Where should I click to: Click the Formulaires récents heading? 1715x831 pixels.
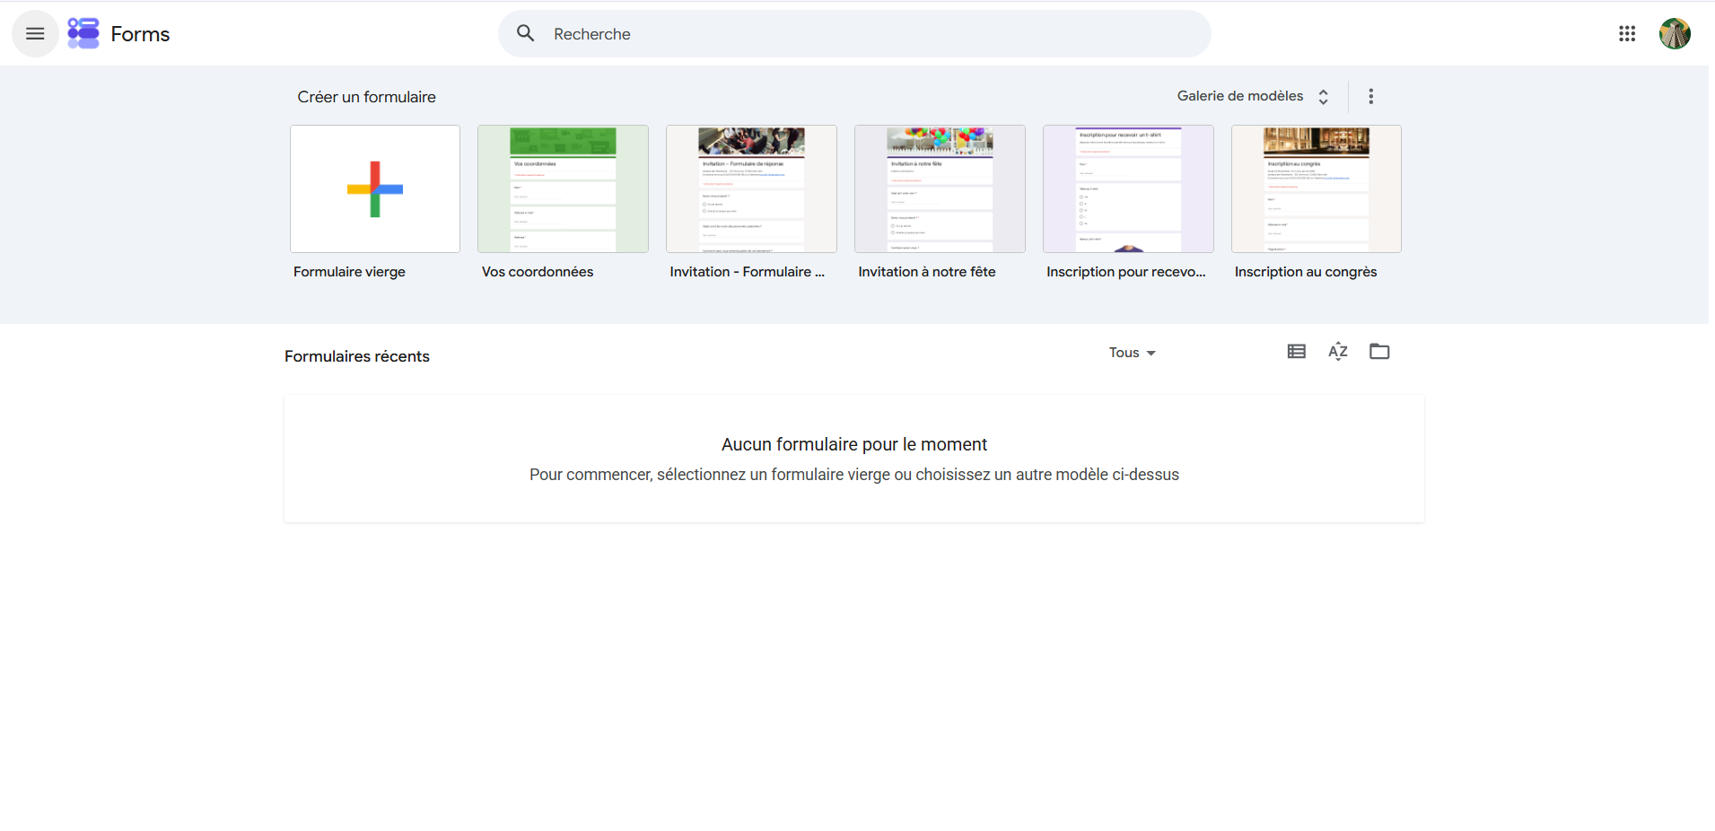[357, 356]
